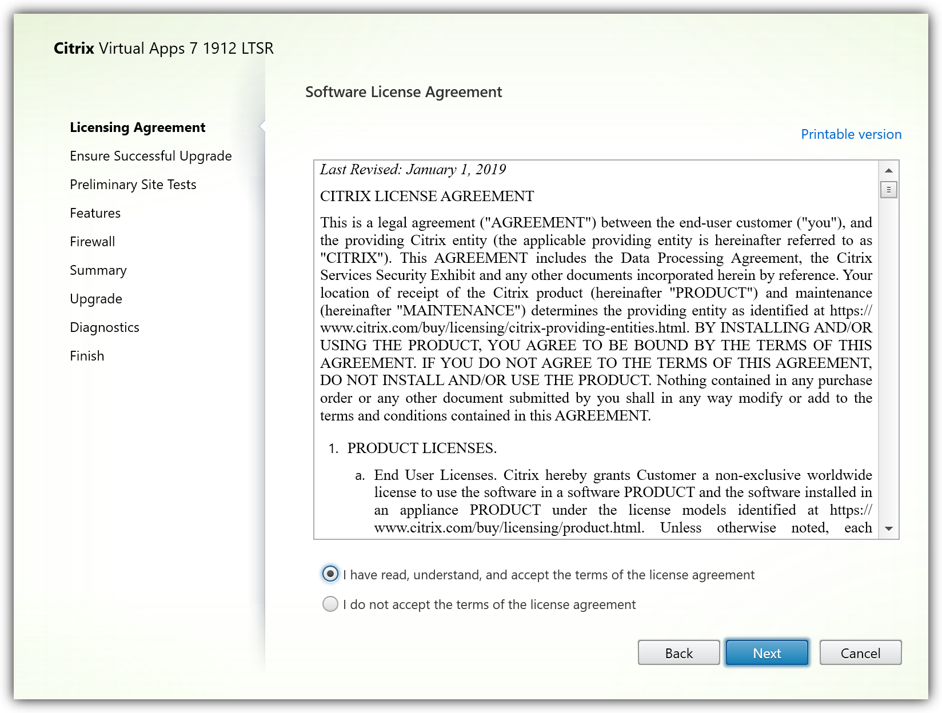Image resolution: width=942 pixels, height=713 pixels.
Task: Open the Printable version link
Action: 851,134
